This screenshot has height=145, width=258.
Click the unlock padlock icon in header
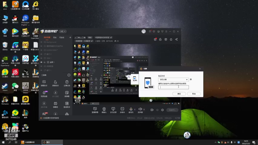tap(160, 39)
